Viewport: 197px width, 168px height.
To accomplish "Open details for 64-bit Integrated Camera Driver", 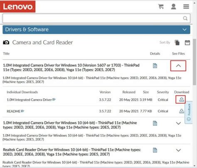I will click(x=155, y=123).
